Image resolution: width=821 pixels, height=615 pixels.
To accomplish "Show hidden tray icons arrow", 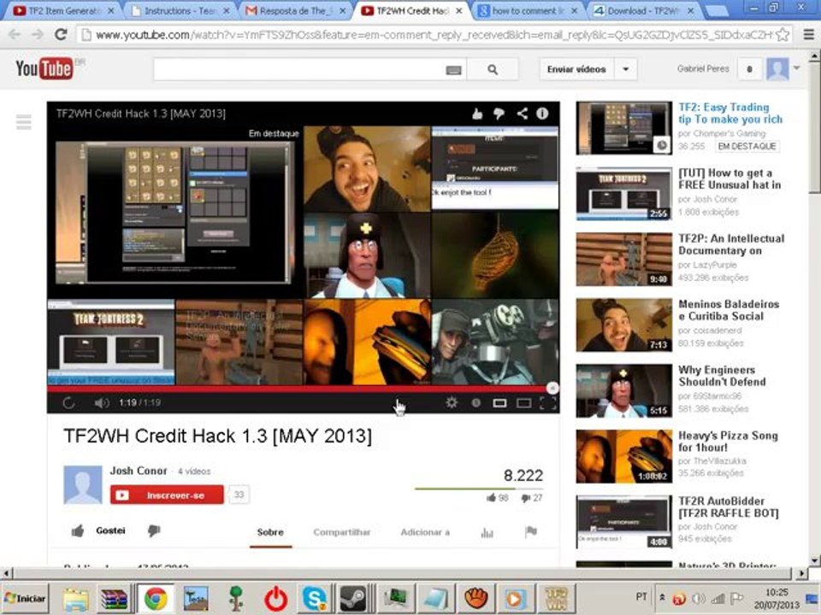I will pos(662,597).
